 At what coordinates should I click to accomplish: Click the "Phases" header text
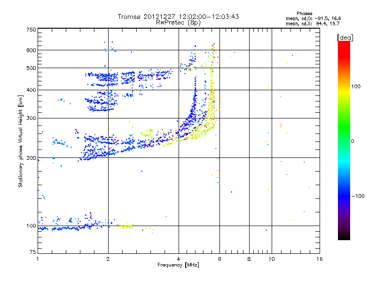pyautogui.click(x=304, y=14)
